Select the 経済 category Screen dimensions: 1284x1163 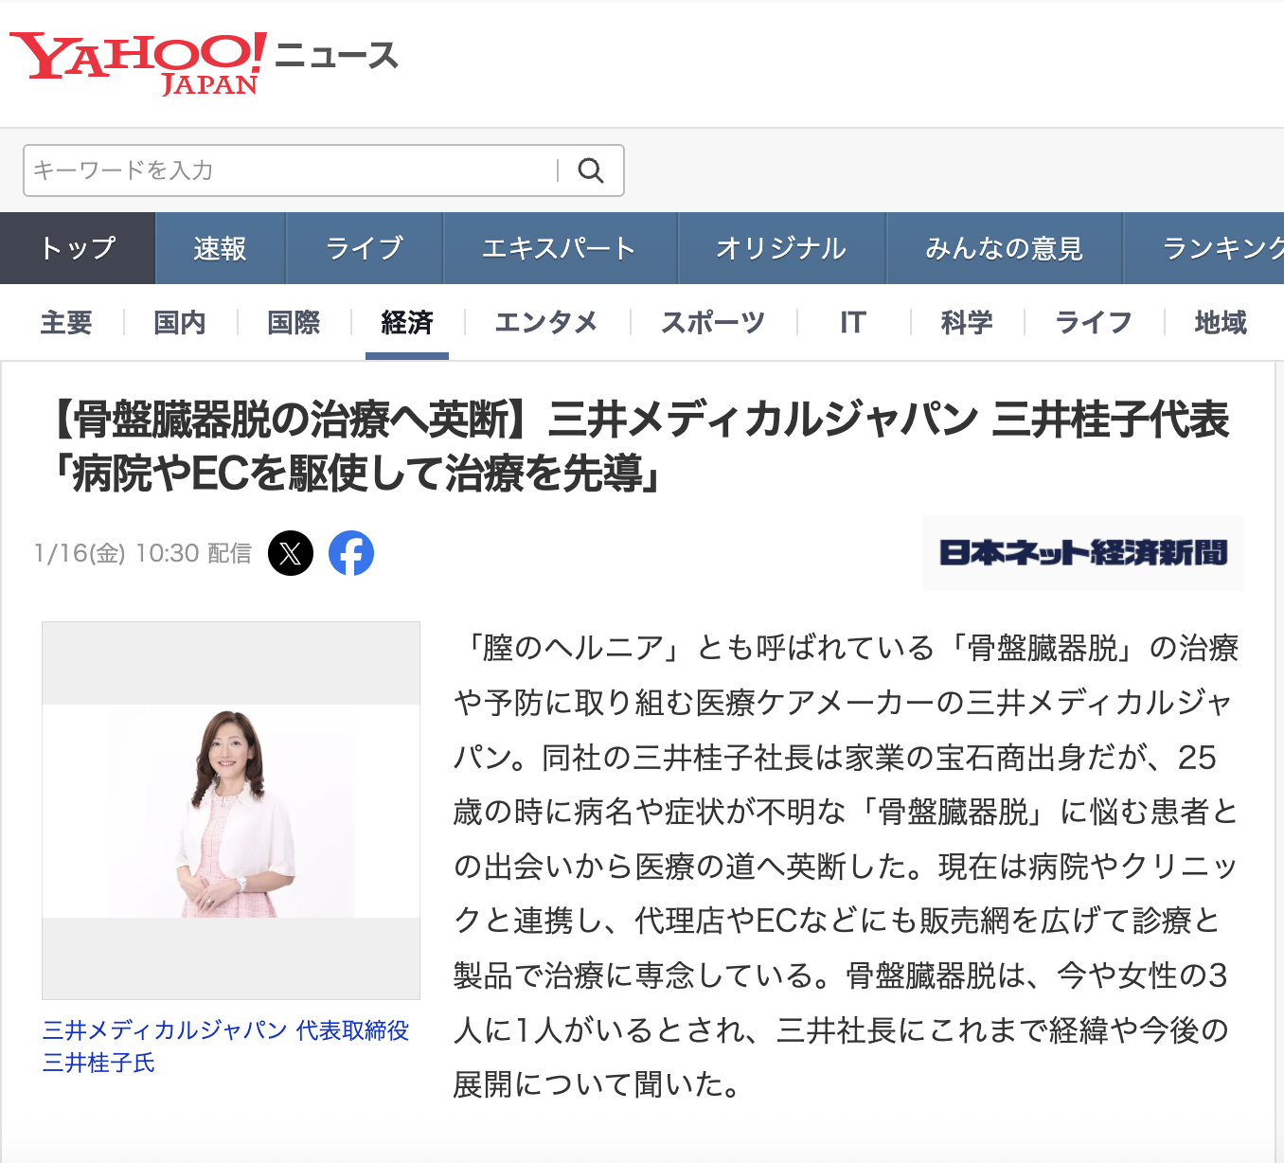pos(405,323)
